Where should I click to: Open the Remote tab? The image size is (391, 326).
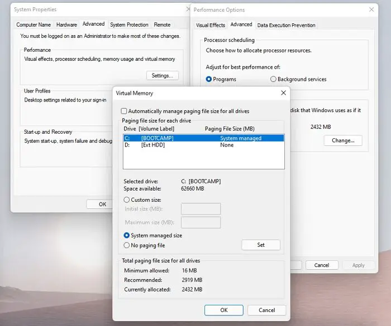(x=162, y=25)
